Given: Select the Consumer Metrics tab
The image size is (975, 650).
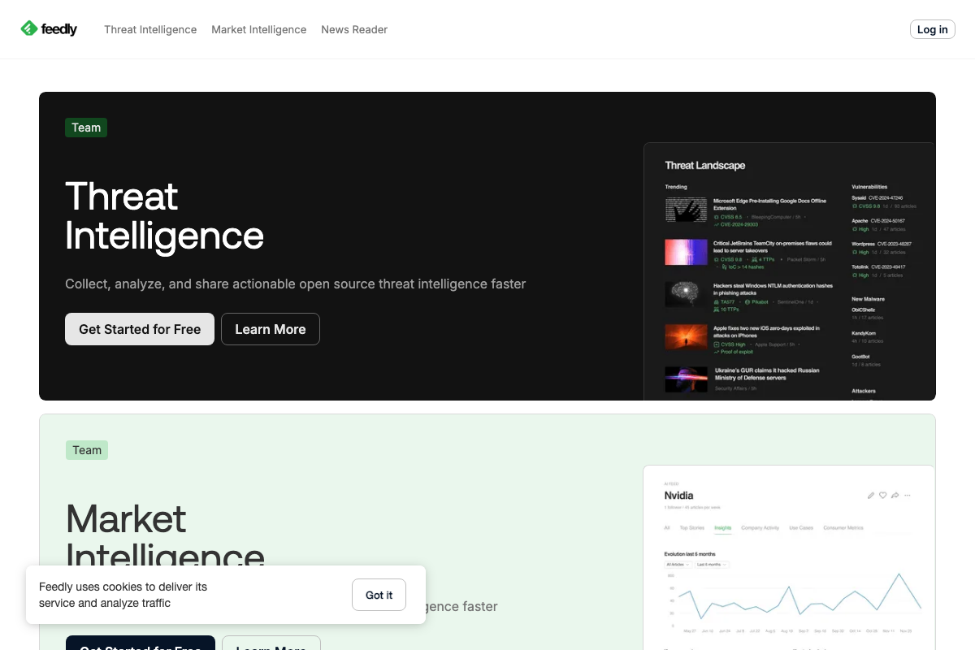Looking at the screenshot, I should pyautogui.click(x=845, y=527).
